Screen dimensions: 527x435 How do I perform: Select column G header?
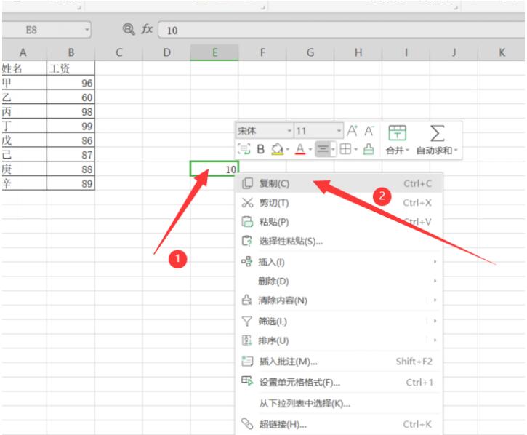coord(310,52)
